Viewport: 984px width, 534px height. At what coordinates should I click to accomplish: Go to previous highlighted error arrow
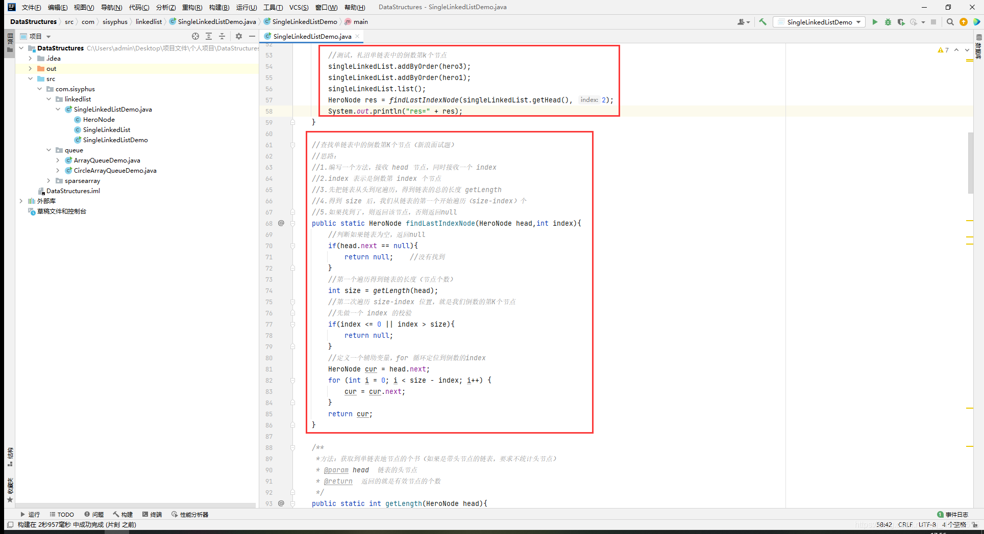tap(956, 50)
